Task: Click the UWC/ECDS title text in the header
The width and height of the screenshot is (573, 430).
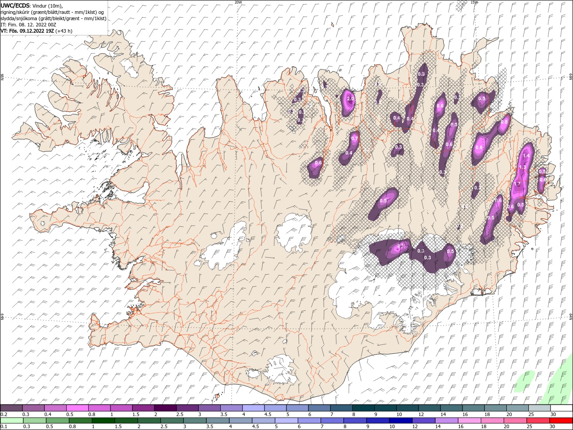Action: click(15, 5)
